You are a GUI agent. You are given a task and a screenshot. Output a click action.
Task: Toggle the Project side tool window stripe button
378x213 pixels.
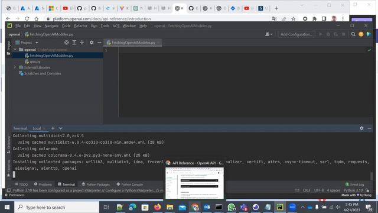click(x=9, y=47)
